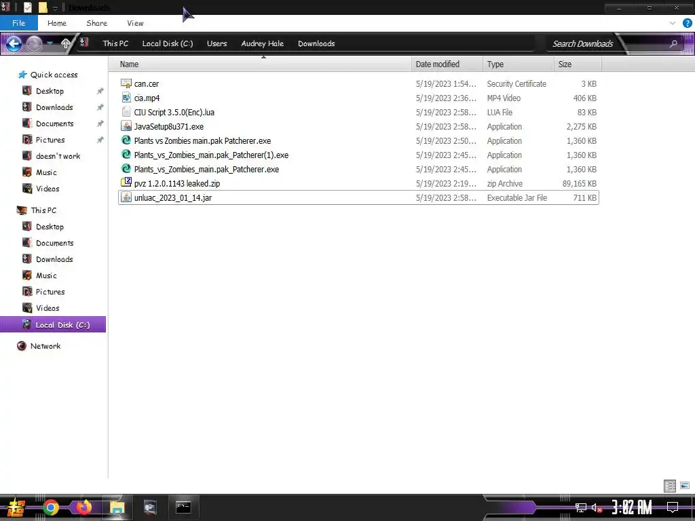Click the Back navigation arrow
695x521 pixels.
point(14,43)
